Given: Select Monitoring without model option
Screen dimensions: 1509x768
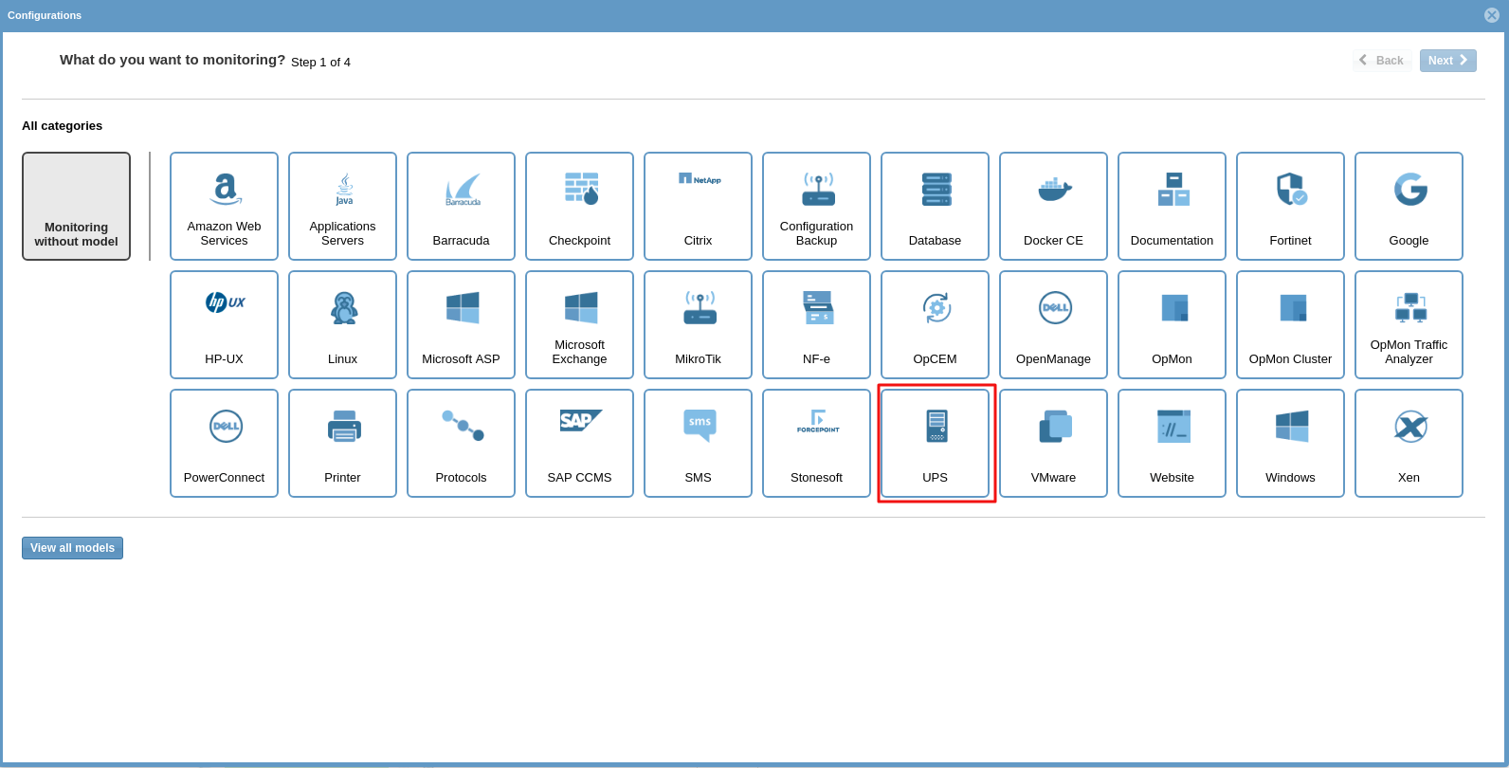Looking at the screenshot, I should [x=76, y=206].
